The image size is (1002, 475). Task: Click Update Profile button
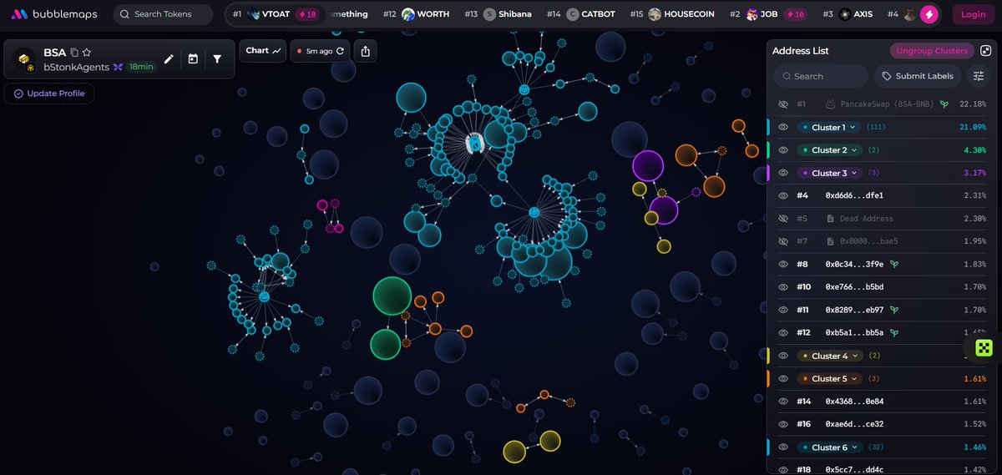pyautogui.click(x=49, y=93)
